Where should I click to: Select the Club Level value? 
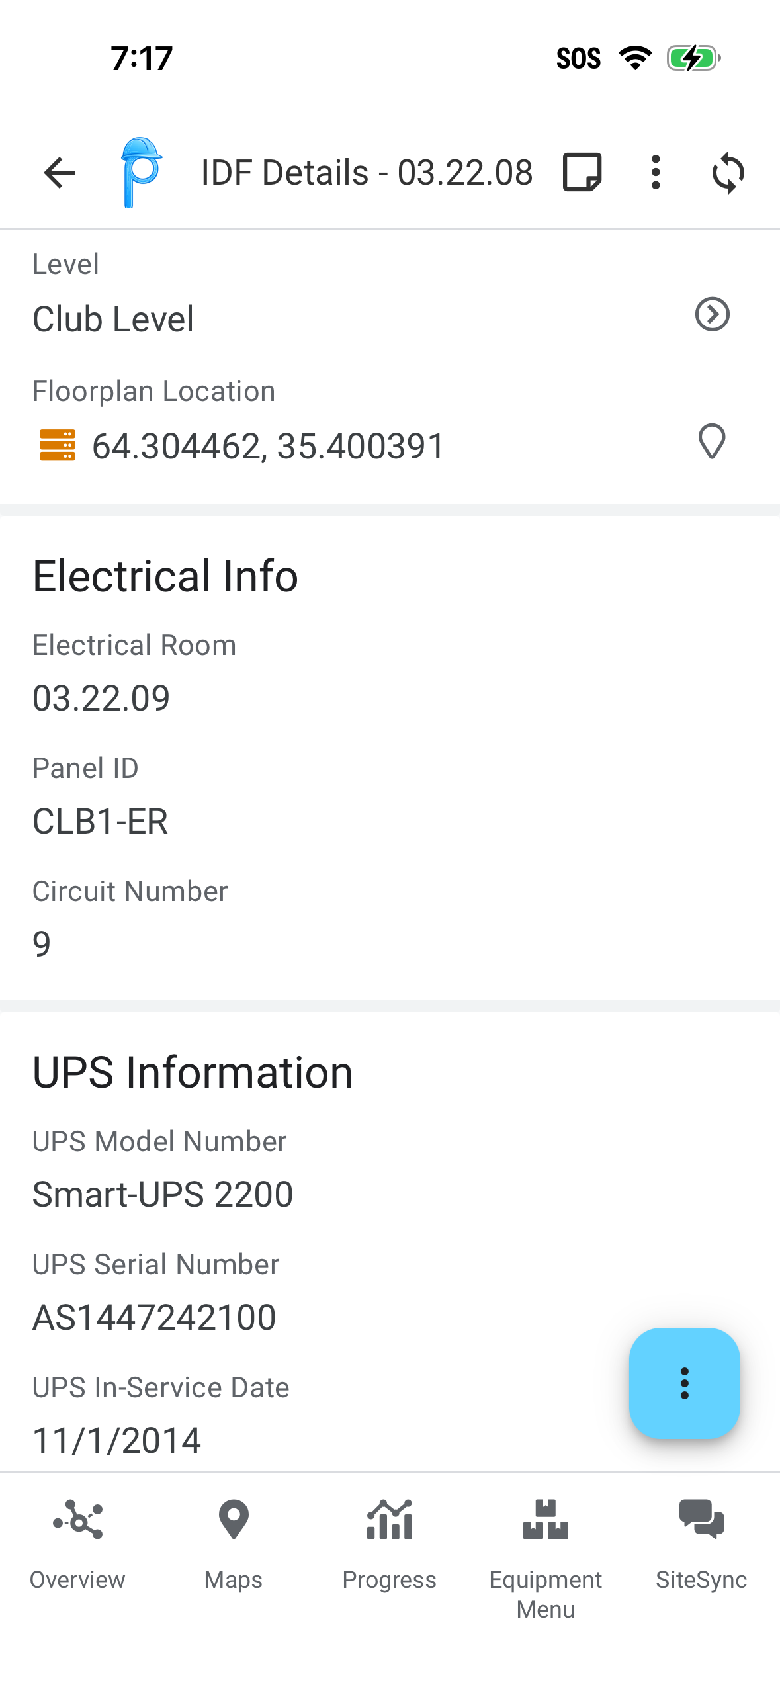(113, 319)
